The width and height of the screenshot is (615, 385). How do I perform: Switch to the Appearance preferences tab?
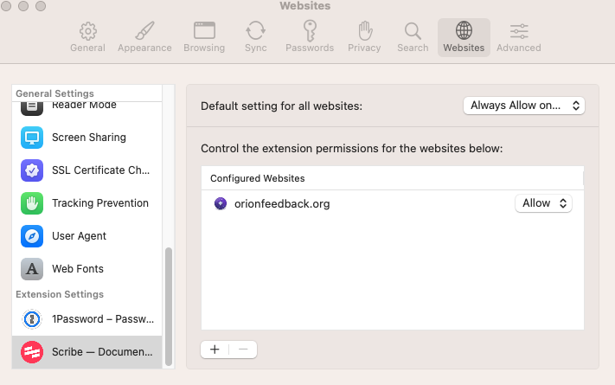144,37
